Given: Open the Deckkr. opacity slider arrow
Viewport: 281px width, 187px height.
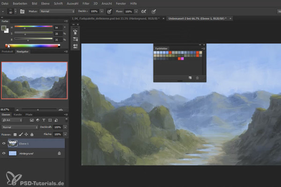Looking at the screenshot, I should (102, 11).
